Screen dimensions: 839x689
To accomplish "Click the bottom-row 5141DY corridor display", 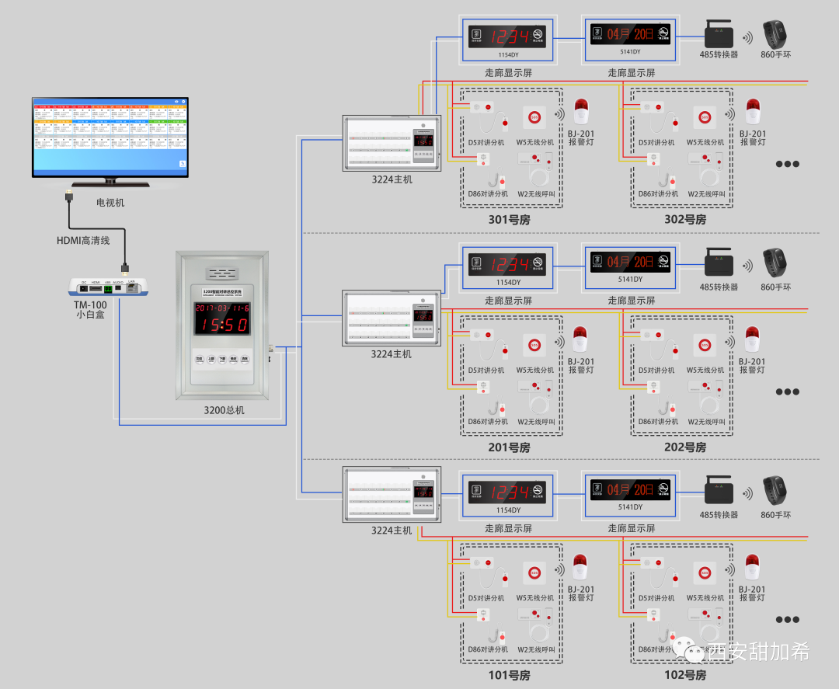I will pyautogui.click(x=629, y=490).
